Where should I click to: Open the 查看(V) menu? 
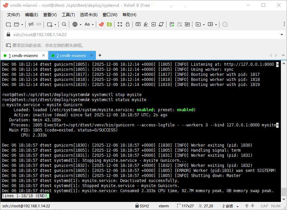(x=50, y=14)
